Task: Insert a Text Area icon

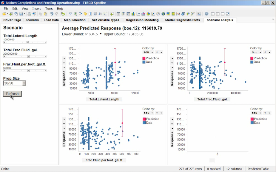Action: click(199, 14)
